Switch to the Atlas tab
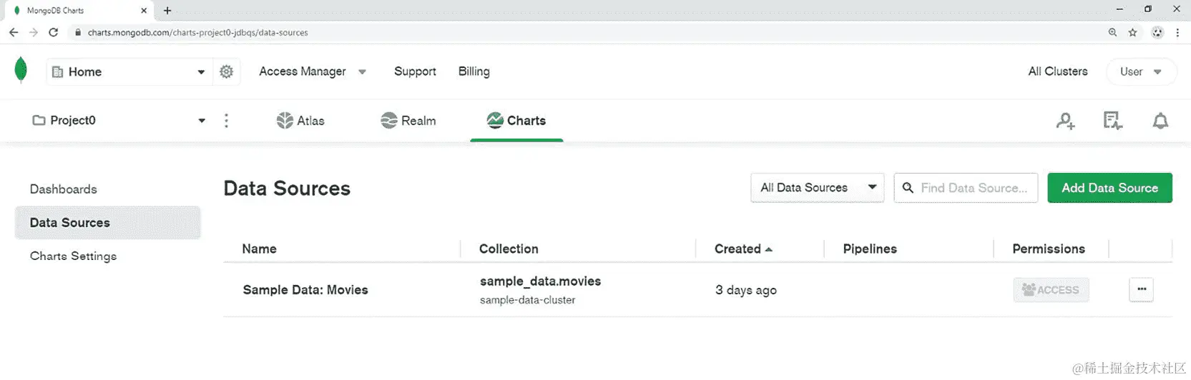Image resolution: width=1191 pixels, height=380 pixels. (x=300, y=121)
